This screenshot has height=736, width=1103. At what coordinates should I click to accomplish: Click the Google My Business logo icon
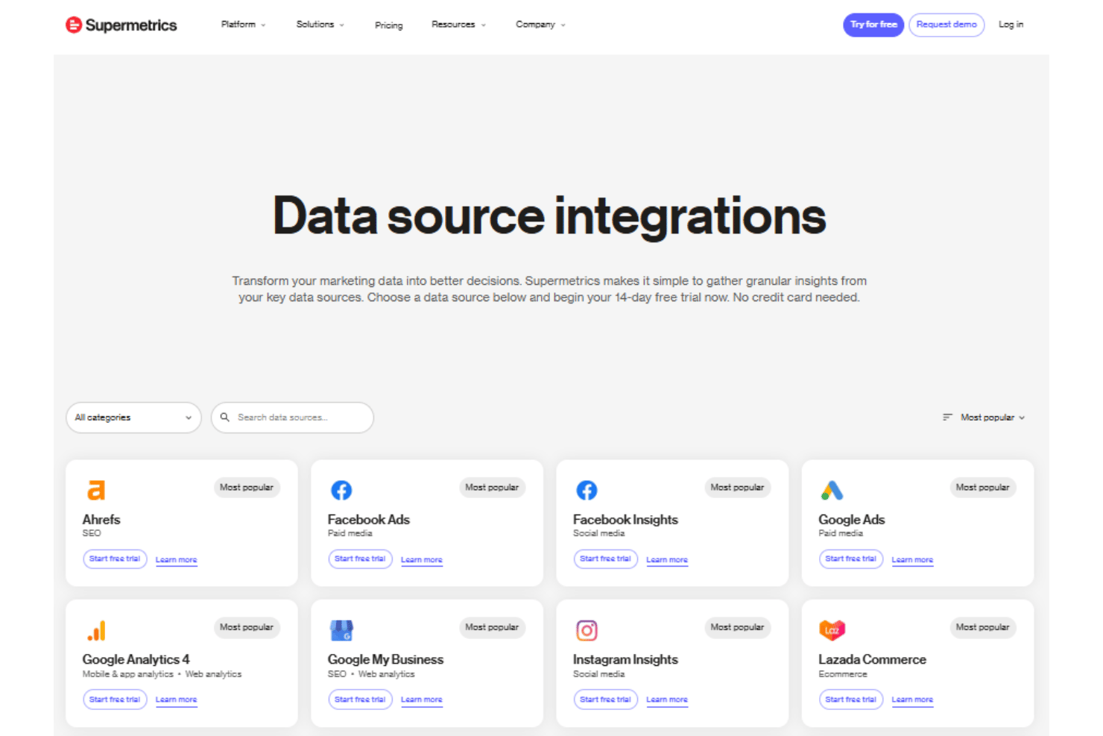[x=341, y=631]
